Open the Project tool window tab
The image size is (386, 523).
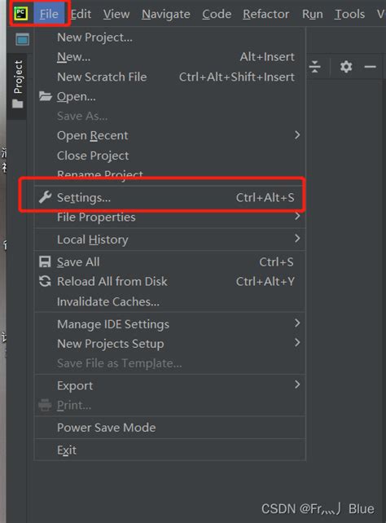tap(18, 85)
